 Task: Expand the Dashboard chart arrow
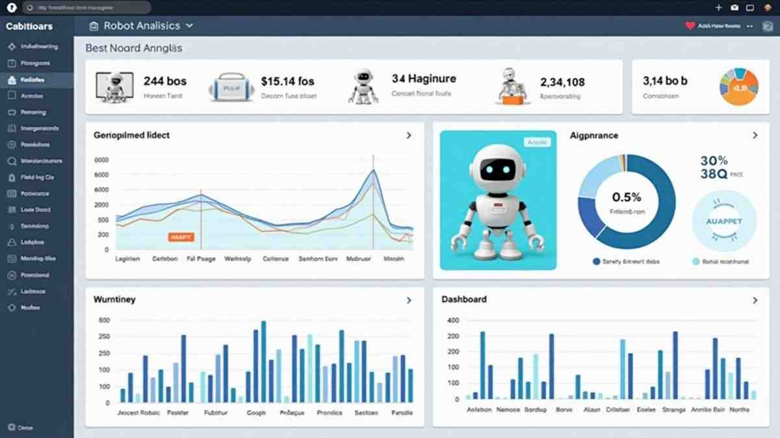(755, 300)
